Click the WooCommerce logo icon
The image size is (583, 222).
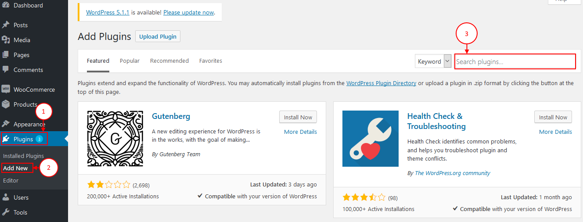(x=6, y=89)
